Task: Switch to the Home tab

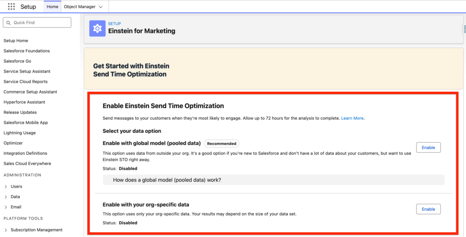Action: 52,7
